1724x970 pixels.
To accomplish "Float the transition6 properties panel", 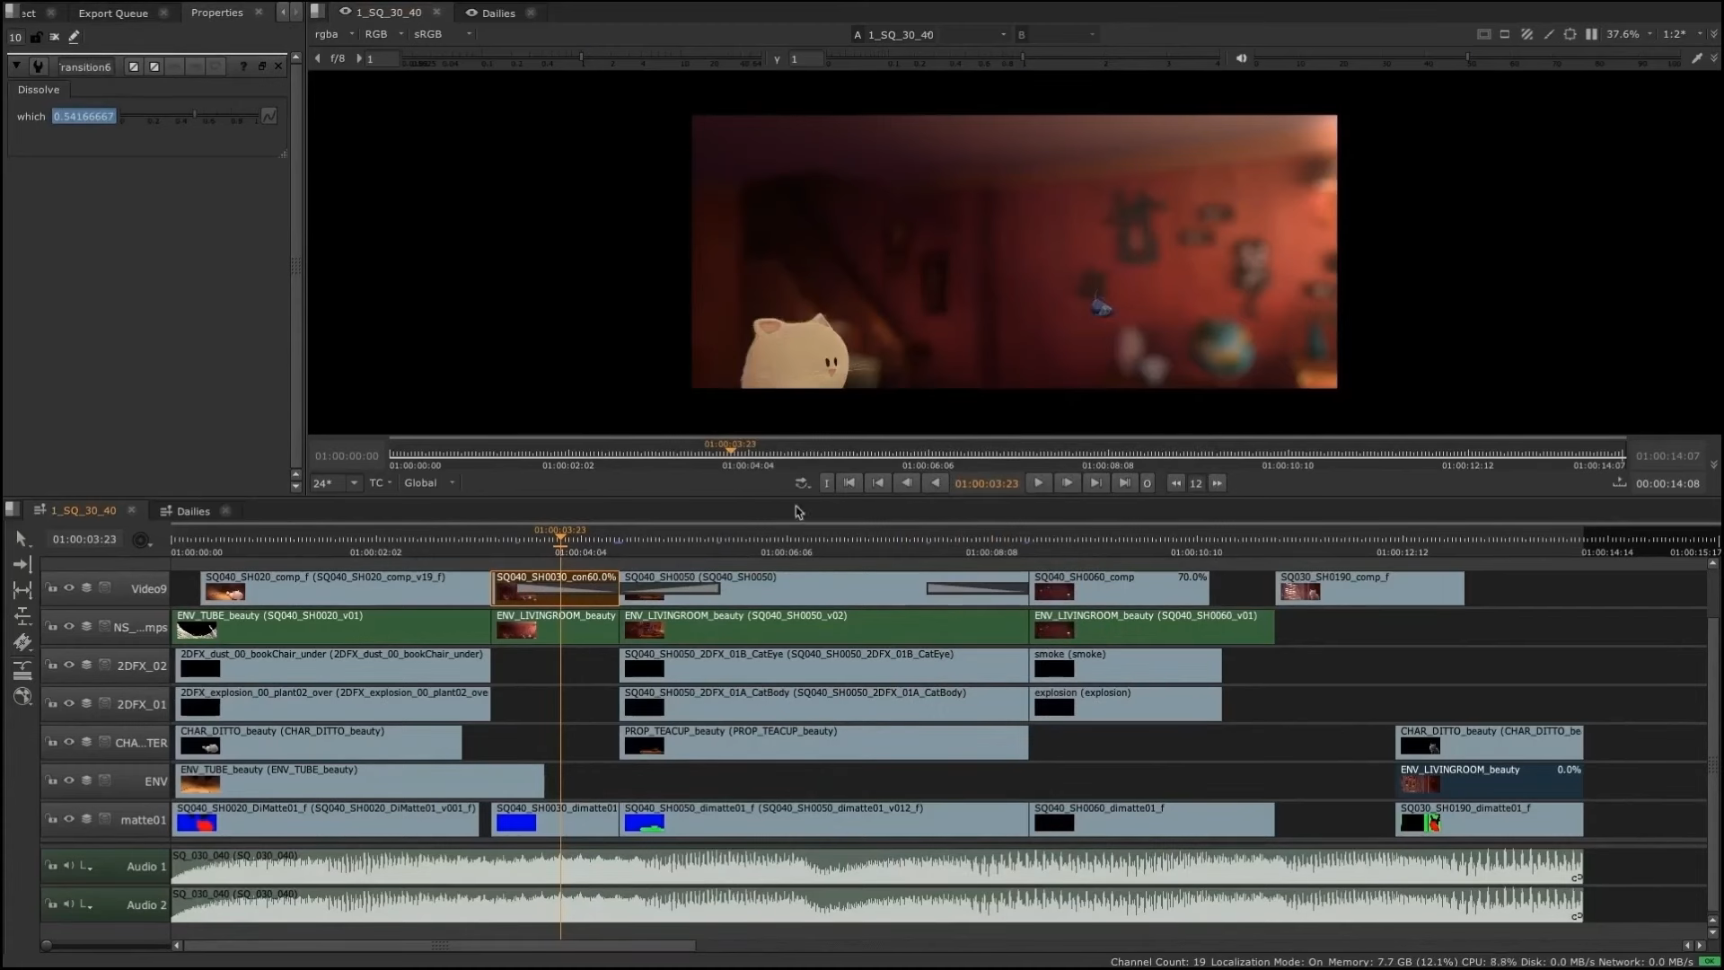I will pos(261,66).
